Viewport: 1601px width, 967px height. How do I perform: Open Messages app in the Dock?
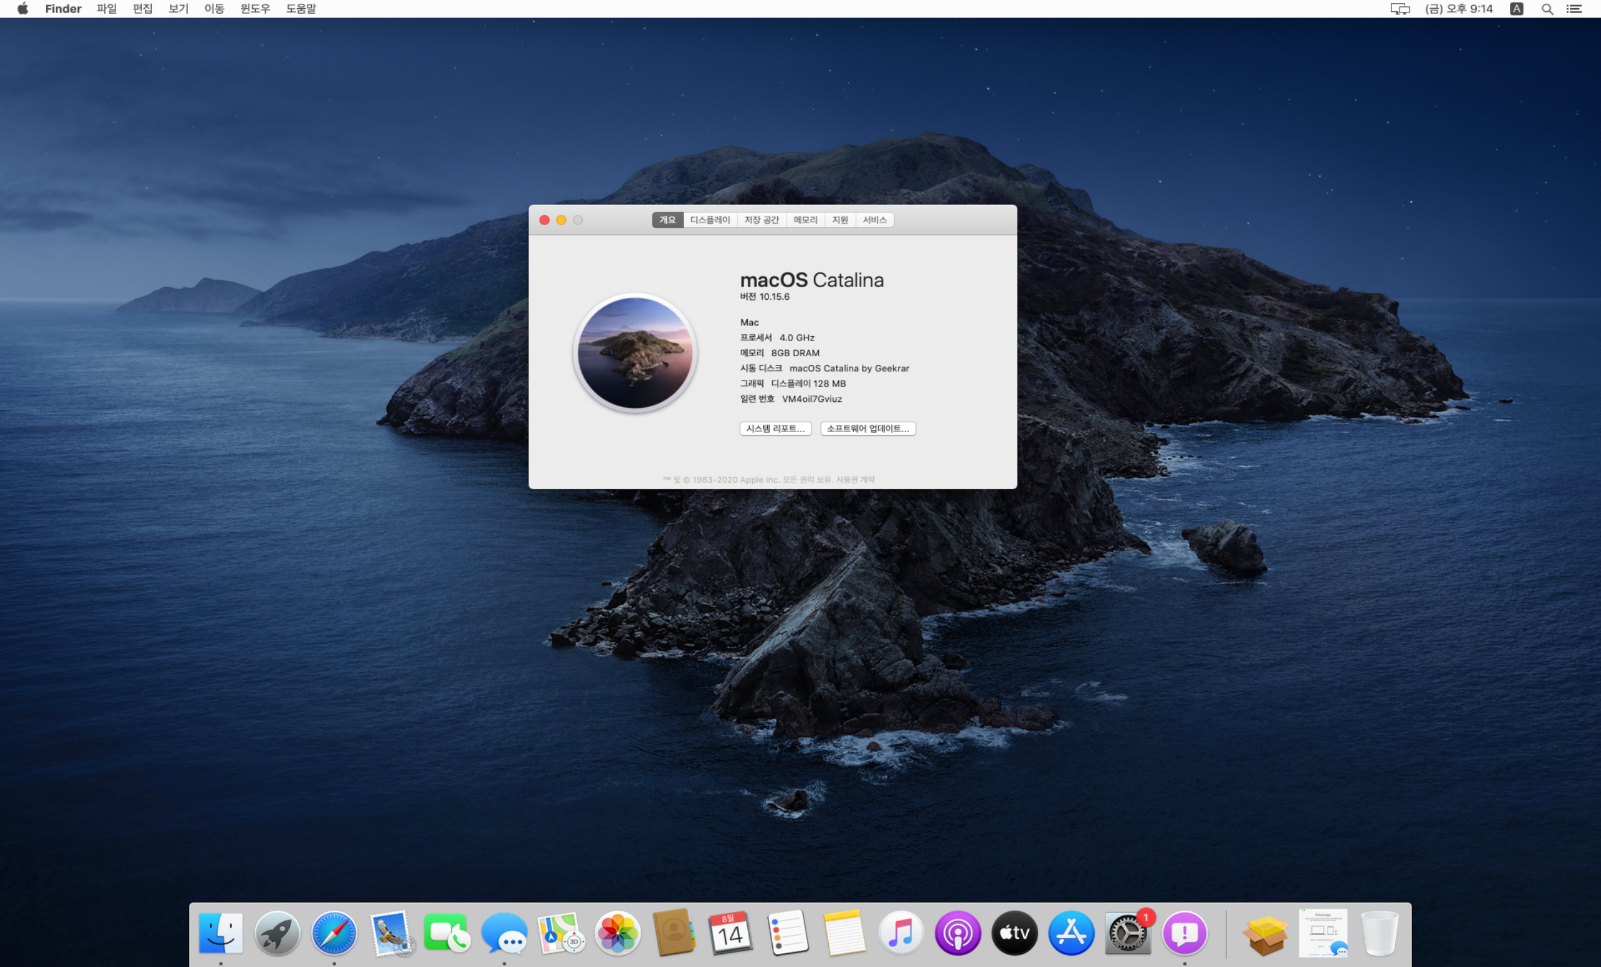504,933
